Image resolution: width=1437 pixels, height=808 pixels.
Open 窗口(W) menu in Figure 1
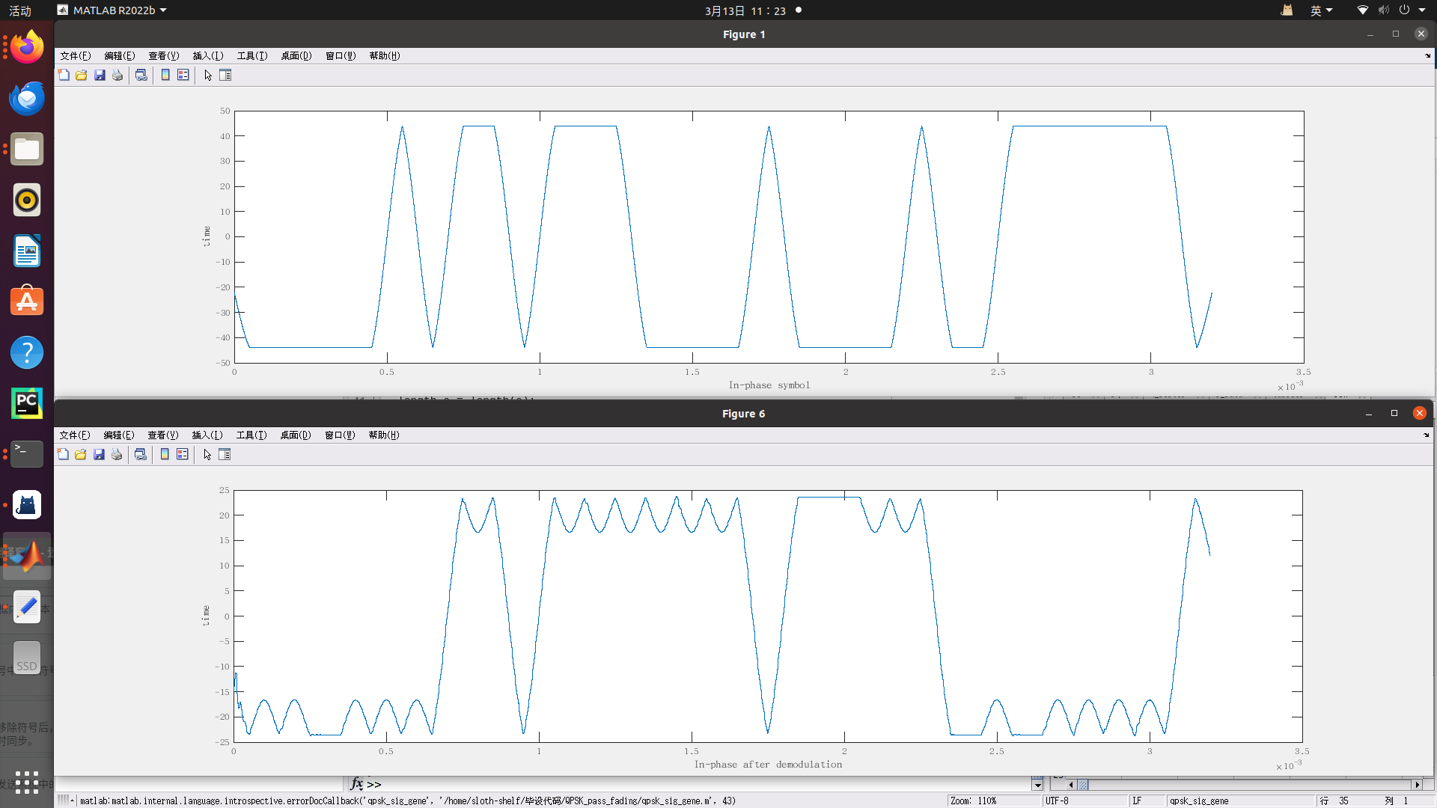[x=341, y=55]
